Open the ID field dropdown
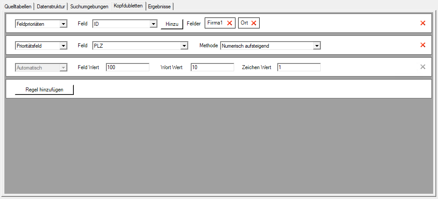 pyautogui.click(x=125, y=24)
